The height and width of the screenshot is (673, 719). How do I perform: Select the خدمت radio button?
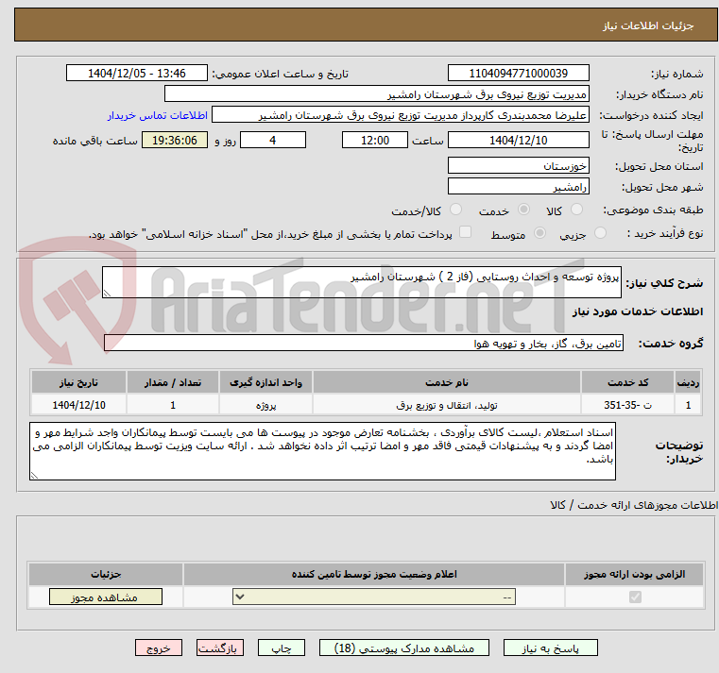523,210
